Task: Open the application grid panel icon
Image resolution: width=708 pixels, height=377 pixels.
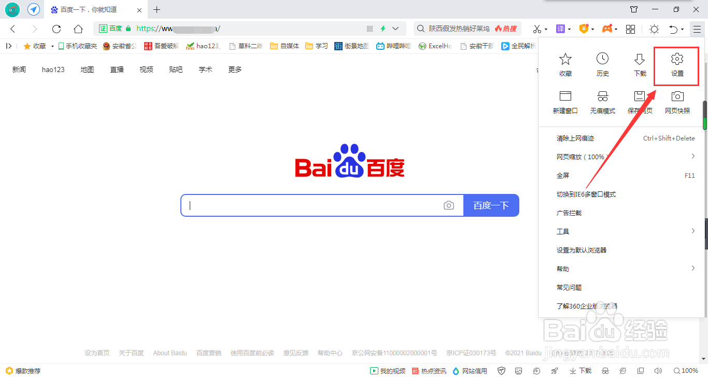Action: (x=630, y=29)
